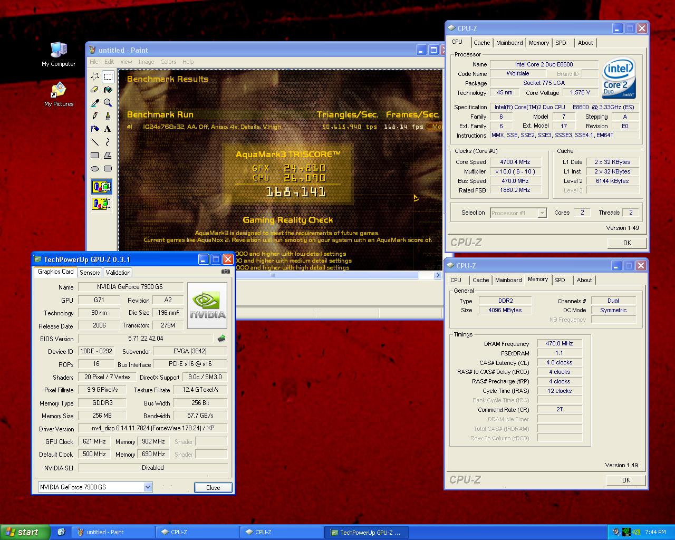
Task: Choose the opaque selection option in Paint
Action: (x=101, y=187)
